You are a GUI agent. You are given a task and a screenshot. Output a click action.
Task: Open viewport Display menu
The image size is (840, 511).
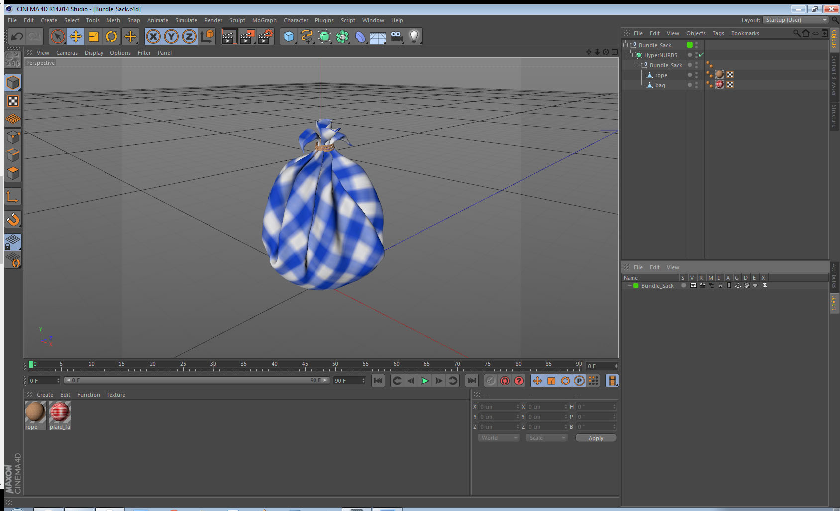pos(94,53)
